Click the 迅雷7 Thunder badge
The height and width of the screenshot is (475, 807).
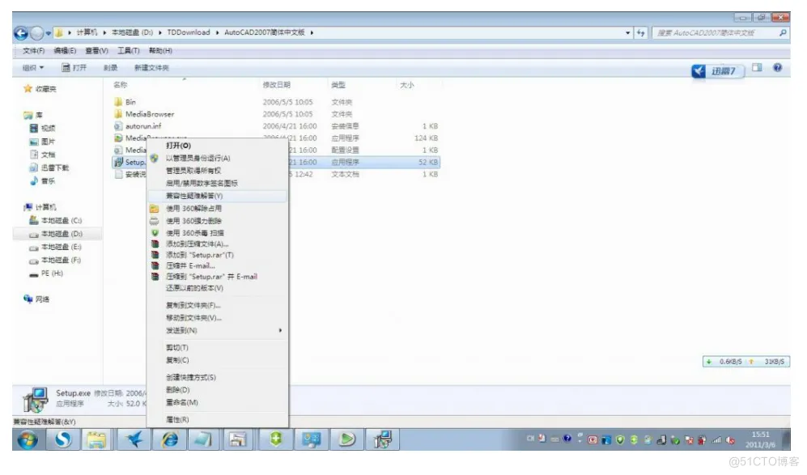tap(718, 71)
